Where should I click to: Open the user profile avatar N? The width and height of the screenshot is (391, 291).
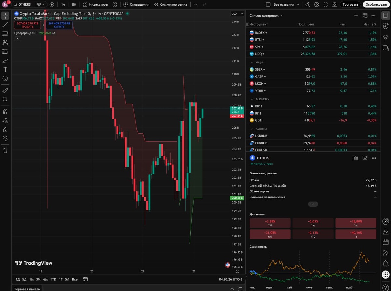click(x=6, y=5)
